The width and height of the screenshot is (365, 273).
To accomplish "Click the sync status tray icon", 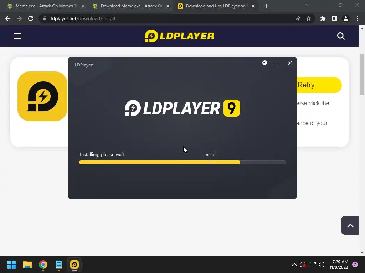I will tap(303, 264).
